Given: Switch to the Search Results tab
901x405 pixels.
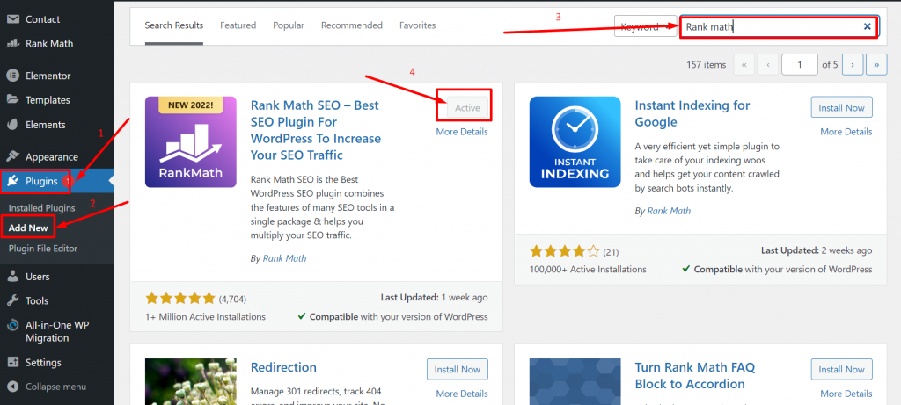Looking at the screenshot, I should click(174, 25).
